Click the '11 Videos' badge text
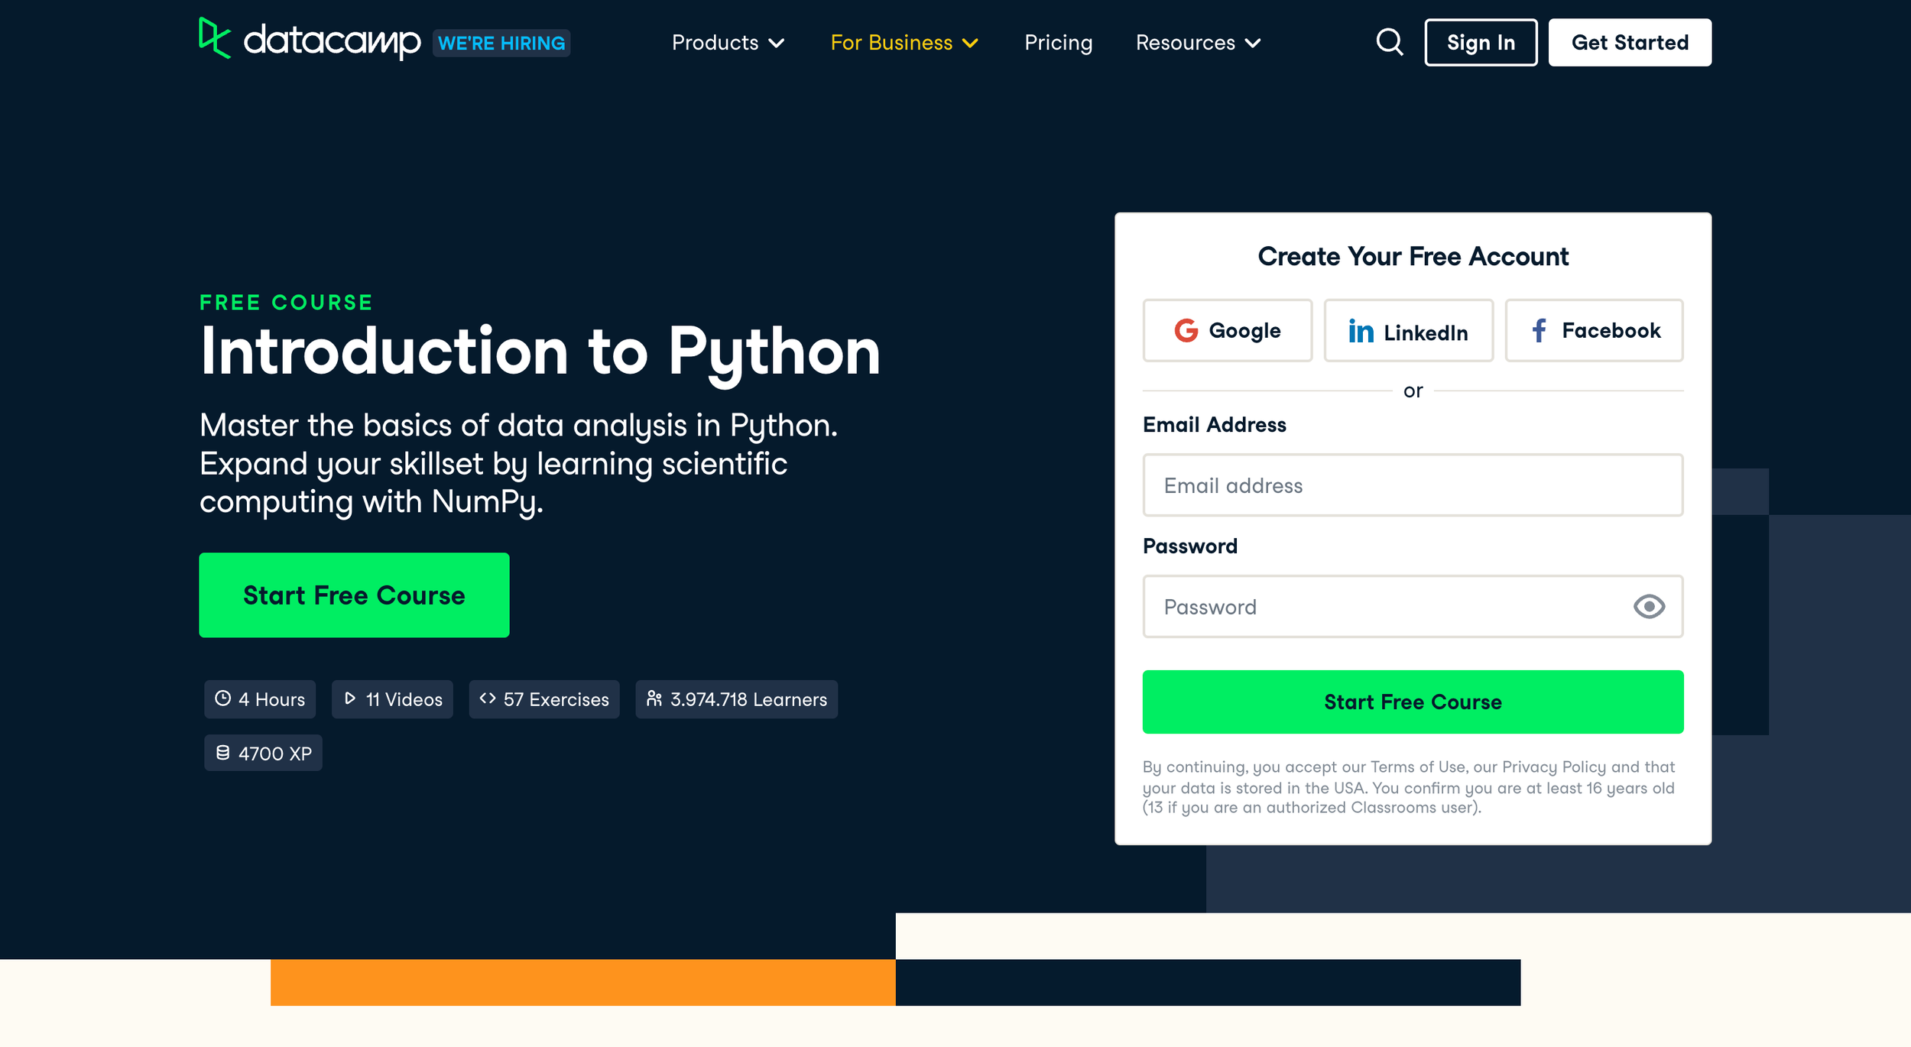 [x=404, y=699]
